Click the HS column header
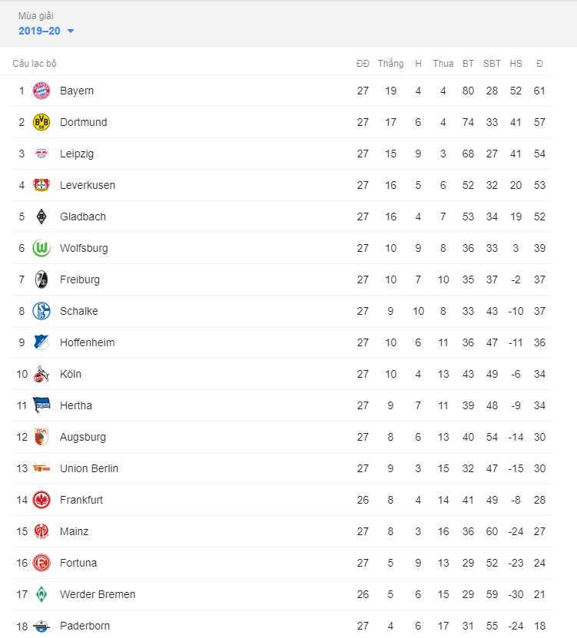Screen dimensions: 577x638 tap(516, 64)
